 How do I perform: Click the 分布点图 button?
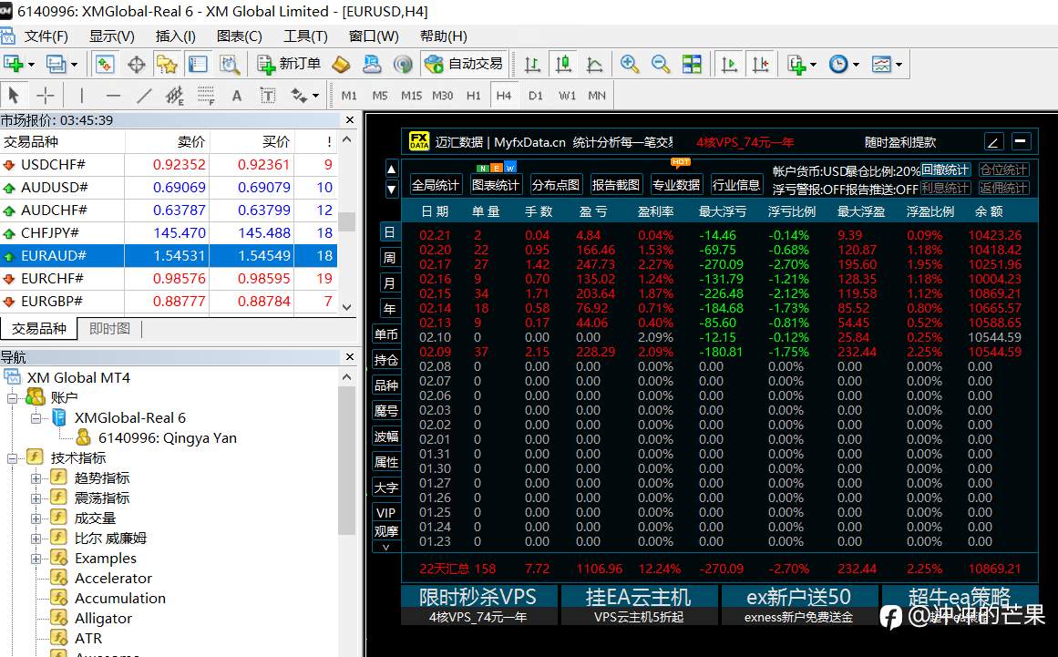(x=555, y=185)
